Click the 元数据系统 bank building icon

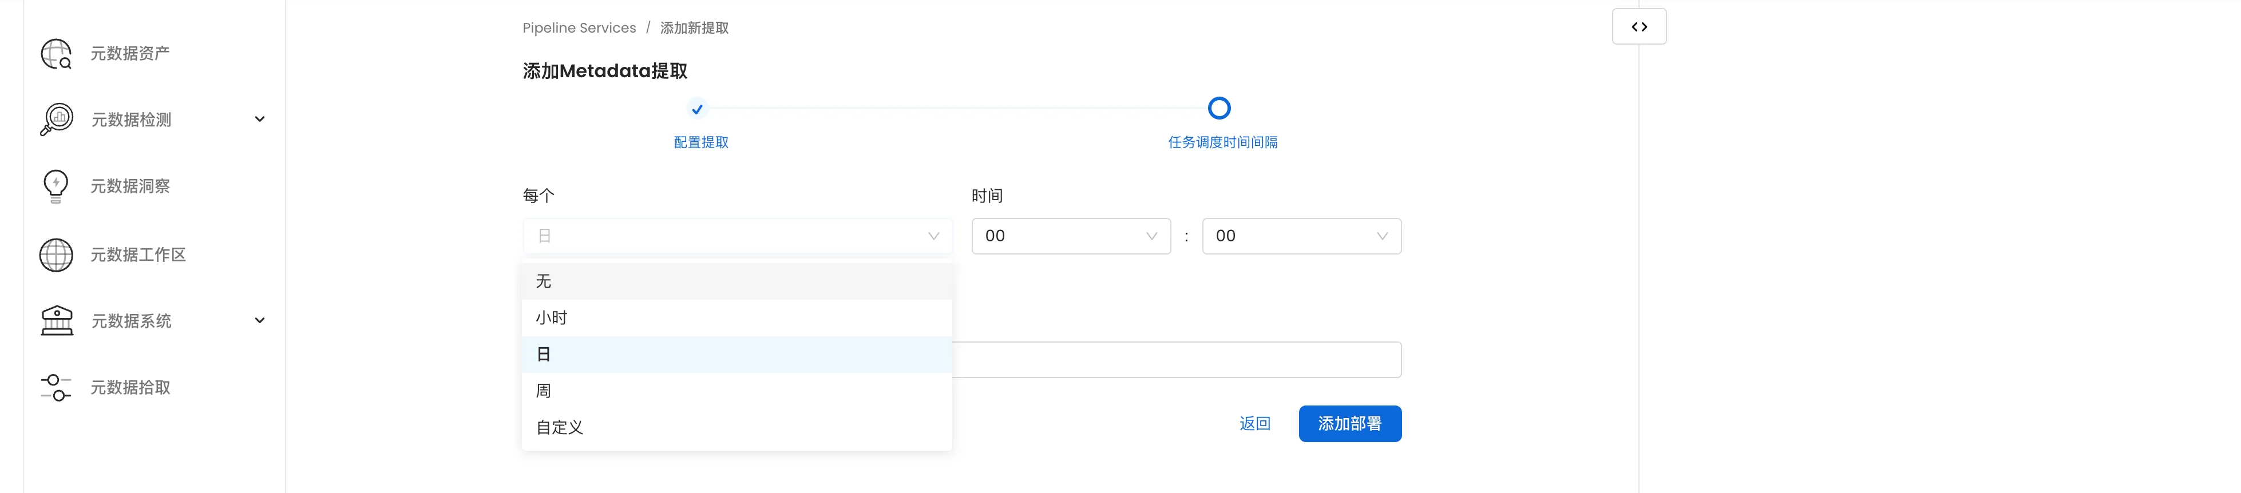point(57,321)
